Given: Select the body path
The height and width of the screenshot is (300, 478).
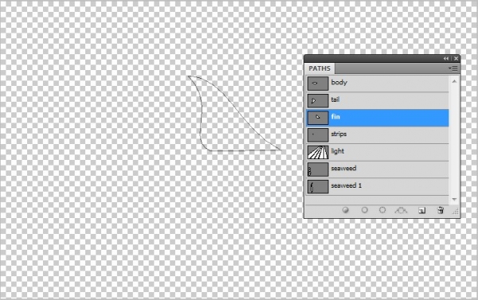Looking at the screenshot, I should [378, 84].
